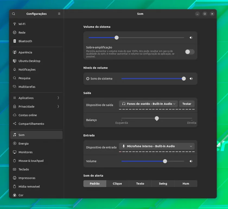This screenshot has width=228, height=209.
Task: Click the Wi-Fi icon in the sidebar
Action: point(15,24)
